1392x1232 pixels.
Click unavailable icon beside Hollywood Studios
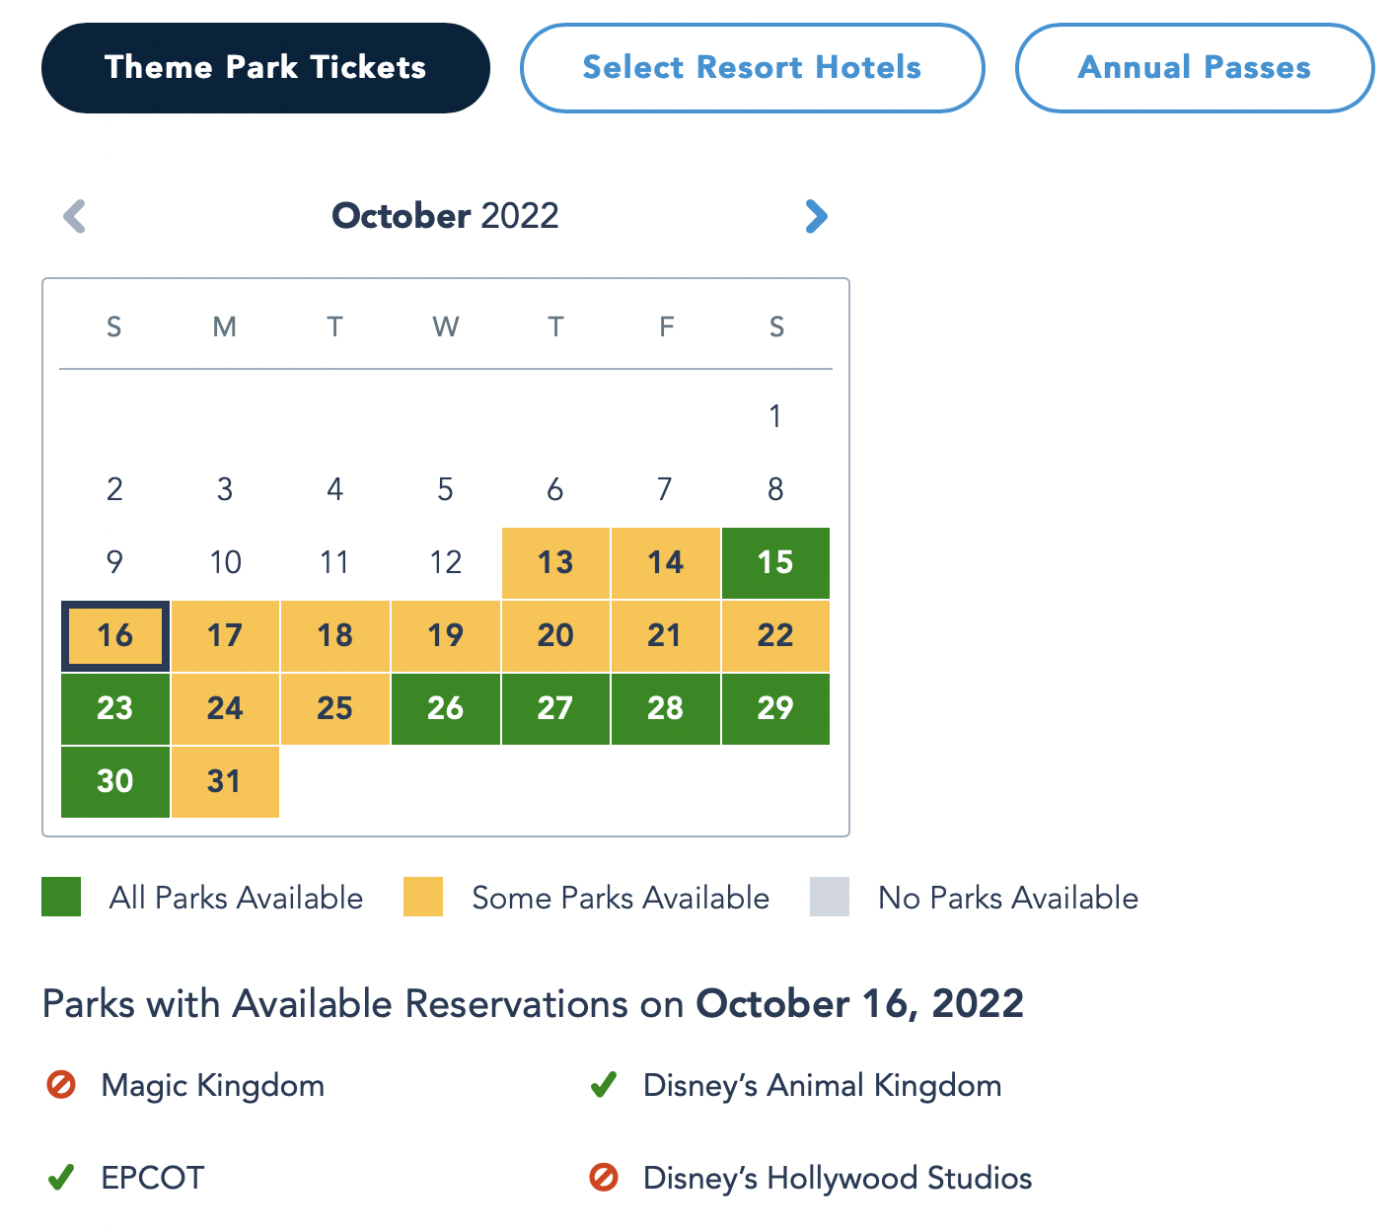603,1178
